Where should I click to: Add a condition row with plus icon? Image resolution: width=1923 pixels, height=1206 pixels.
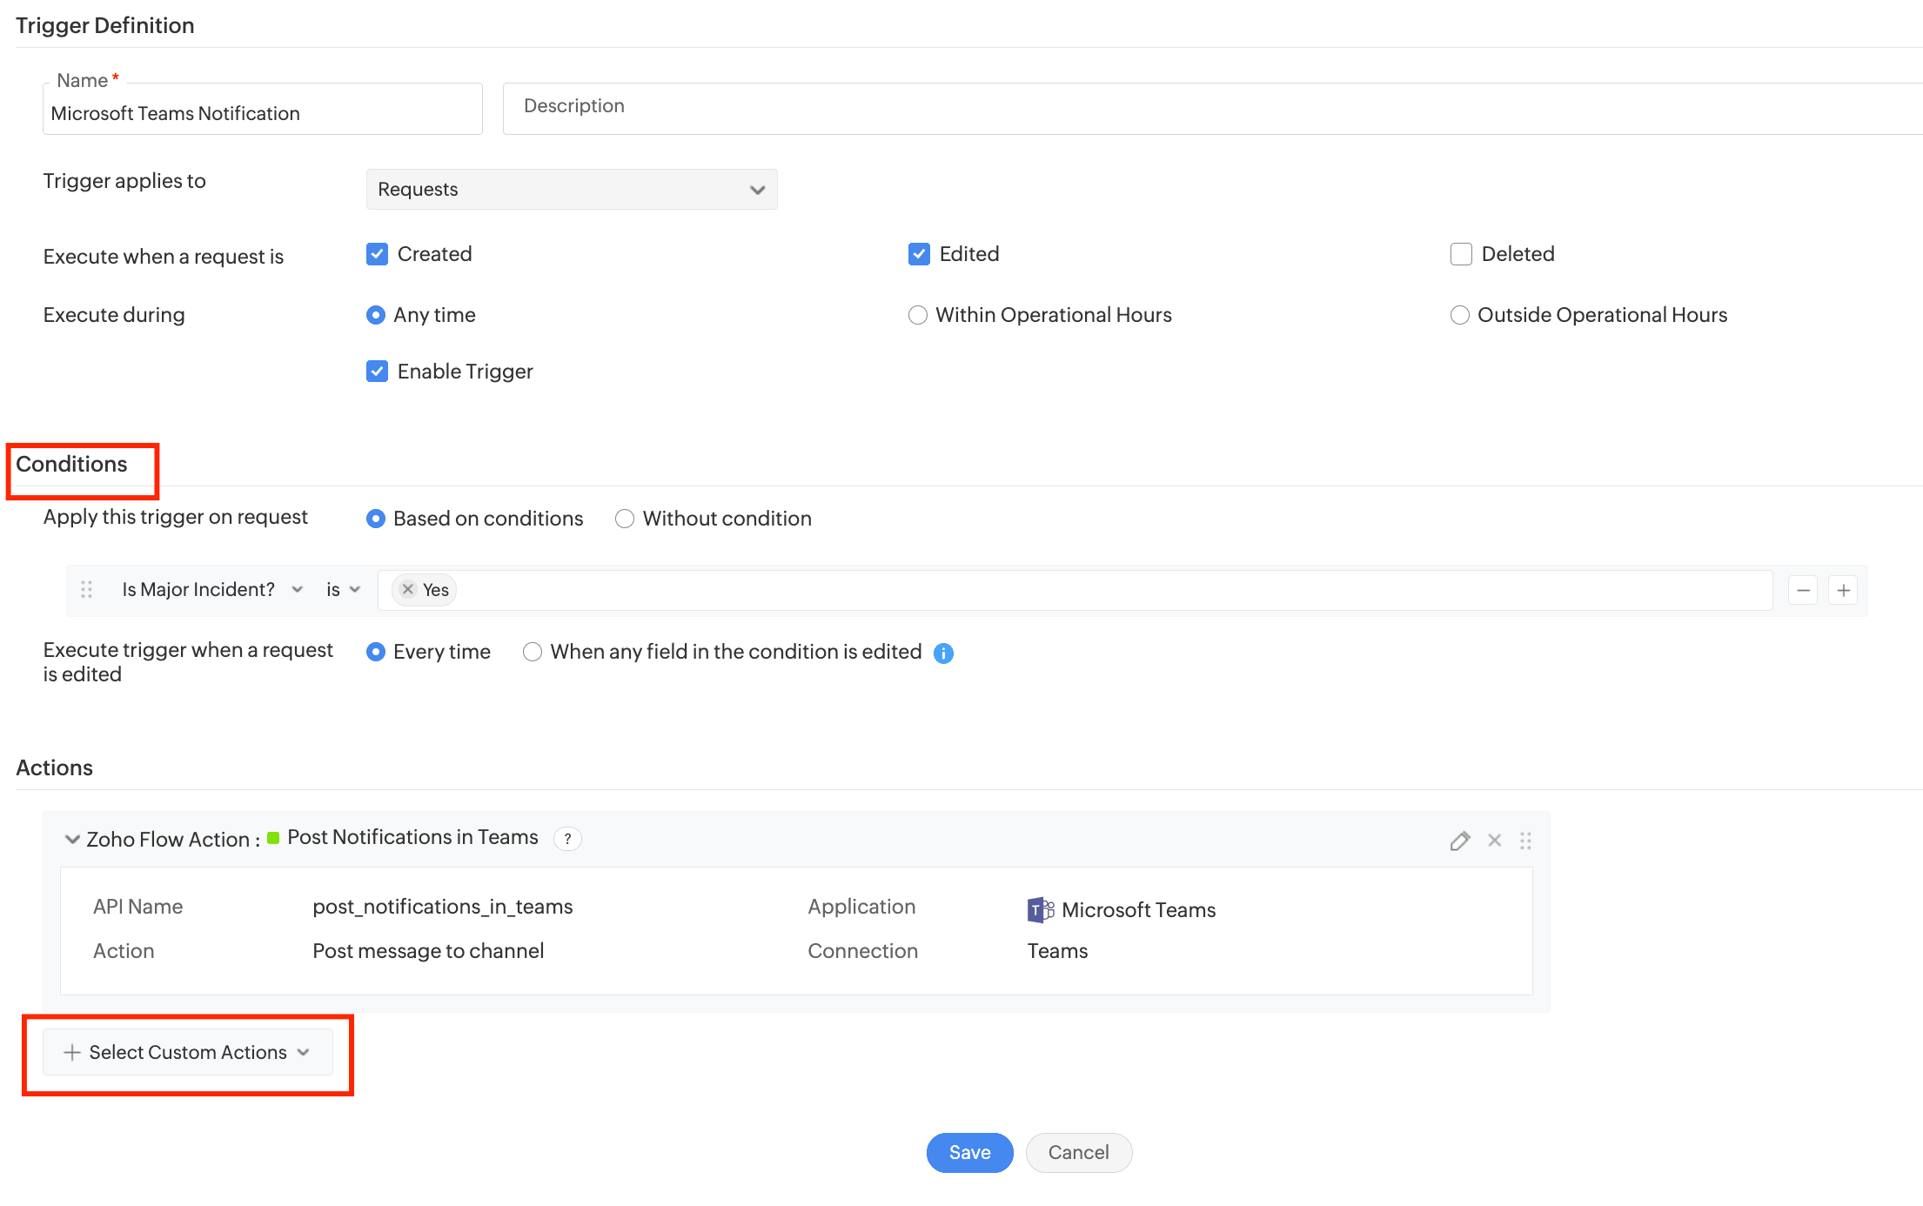[x=1843, y=591]
